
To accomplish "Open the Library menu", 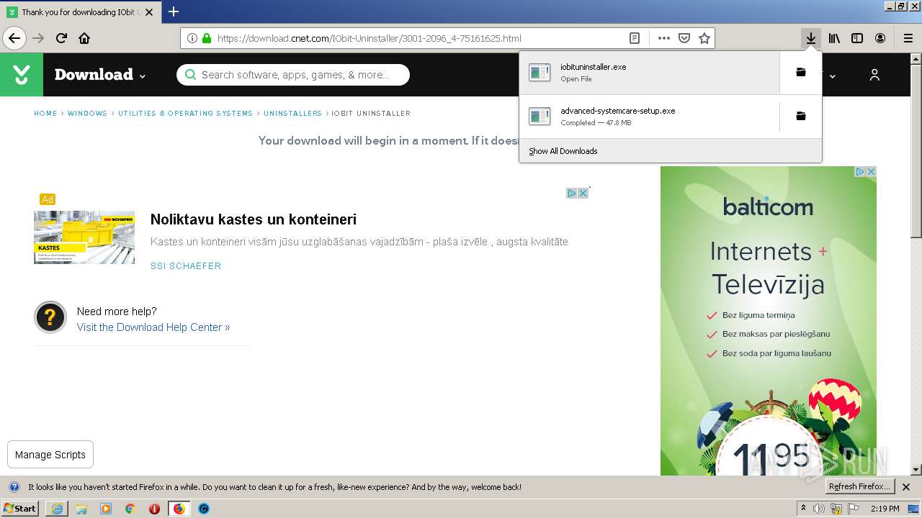I will 834,38.
